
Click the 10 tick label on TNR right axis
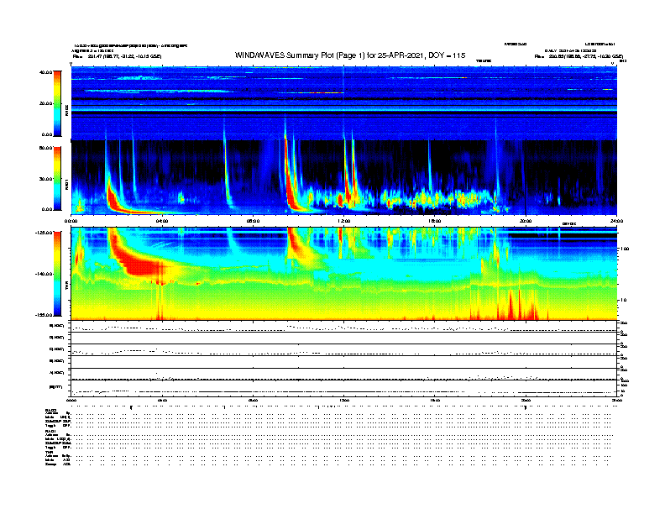(623, 300)
